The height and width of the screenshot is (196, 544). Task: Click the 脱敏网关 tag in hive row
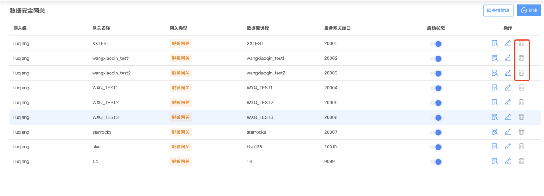(x=180, y=147)
